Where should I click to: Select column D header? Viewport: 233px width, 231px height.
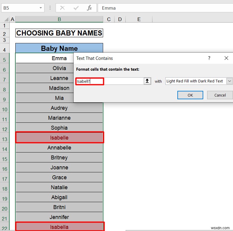coord(120,19)
